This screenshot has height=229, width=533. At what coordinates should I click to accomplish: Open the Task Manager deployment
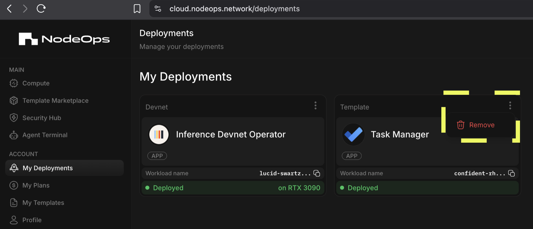coord(399,134)
